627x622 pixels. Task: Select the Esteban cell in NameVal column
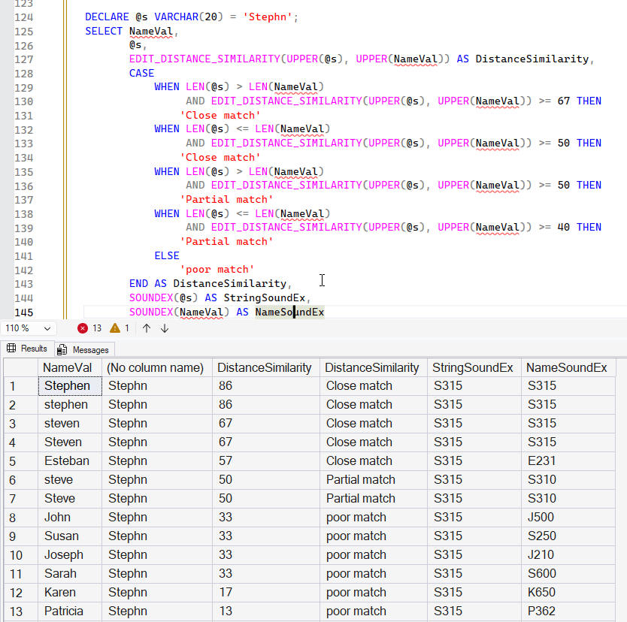[67, 460]
